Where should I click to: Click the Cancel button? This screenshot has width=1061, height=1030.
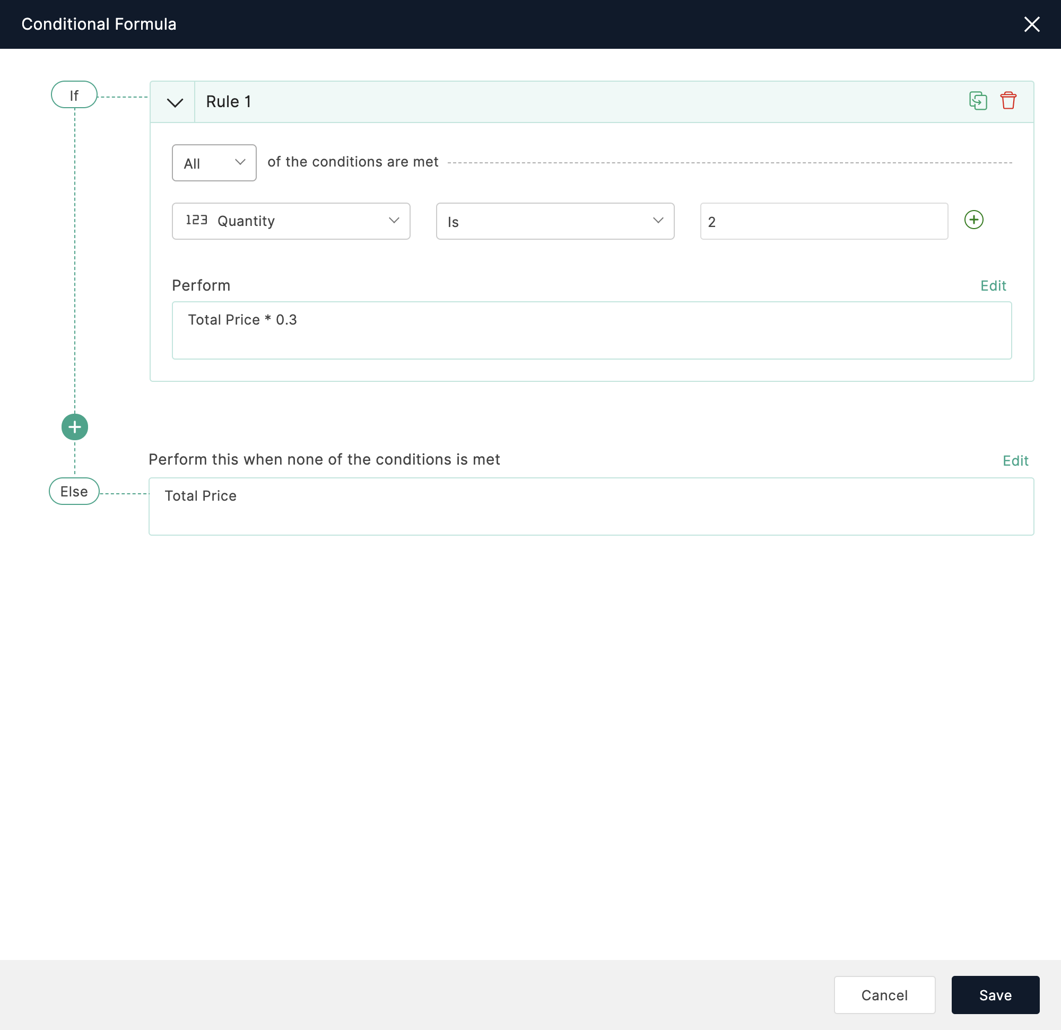(884, 995)
